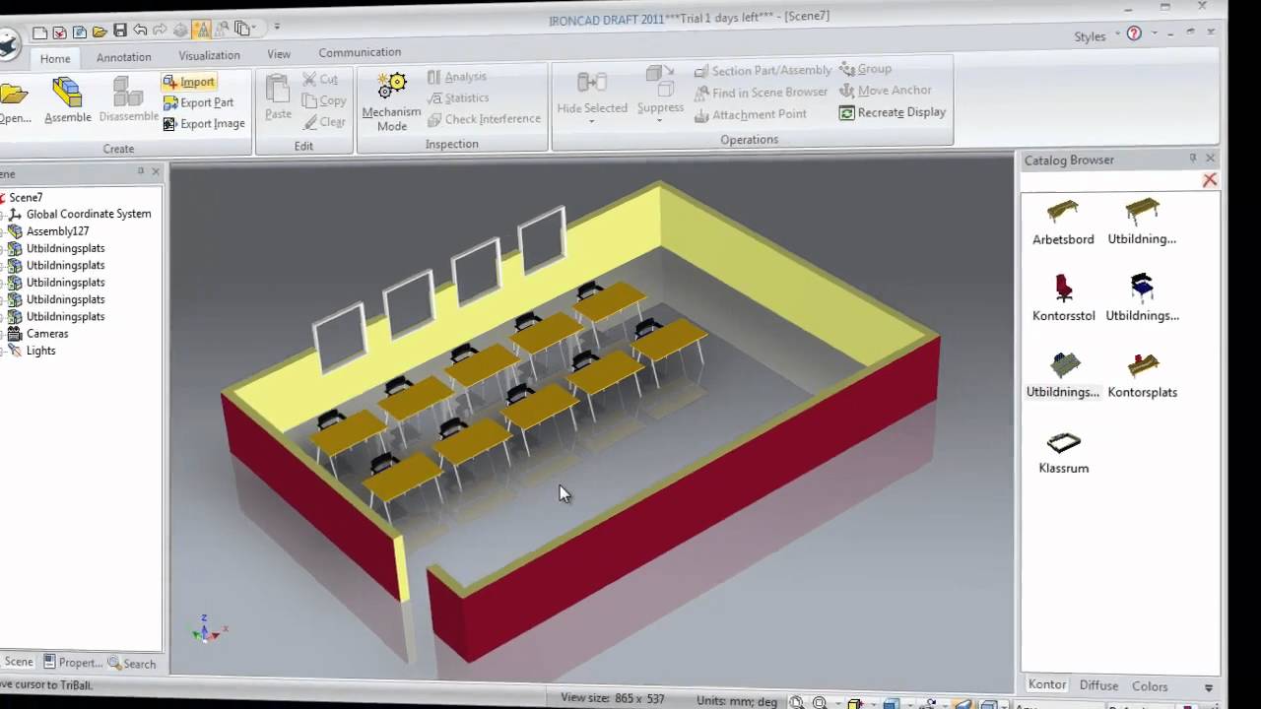
Task: Click the red X below Catalog Browser title
Action: point(1210,180)
